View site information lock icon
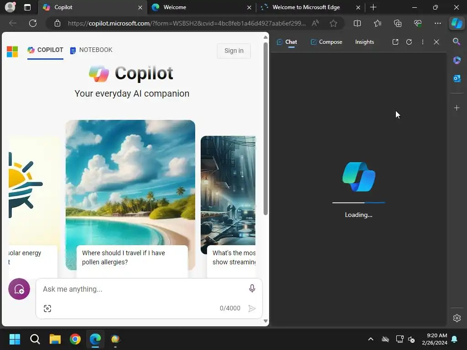 coord(57,23)
